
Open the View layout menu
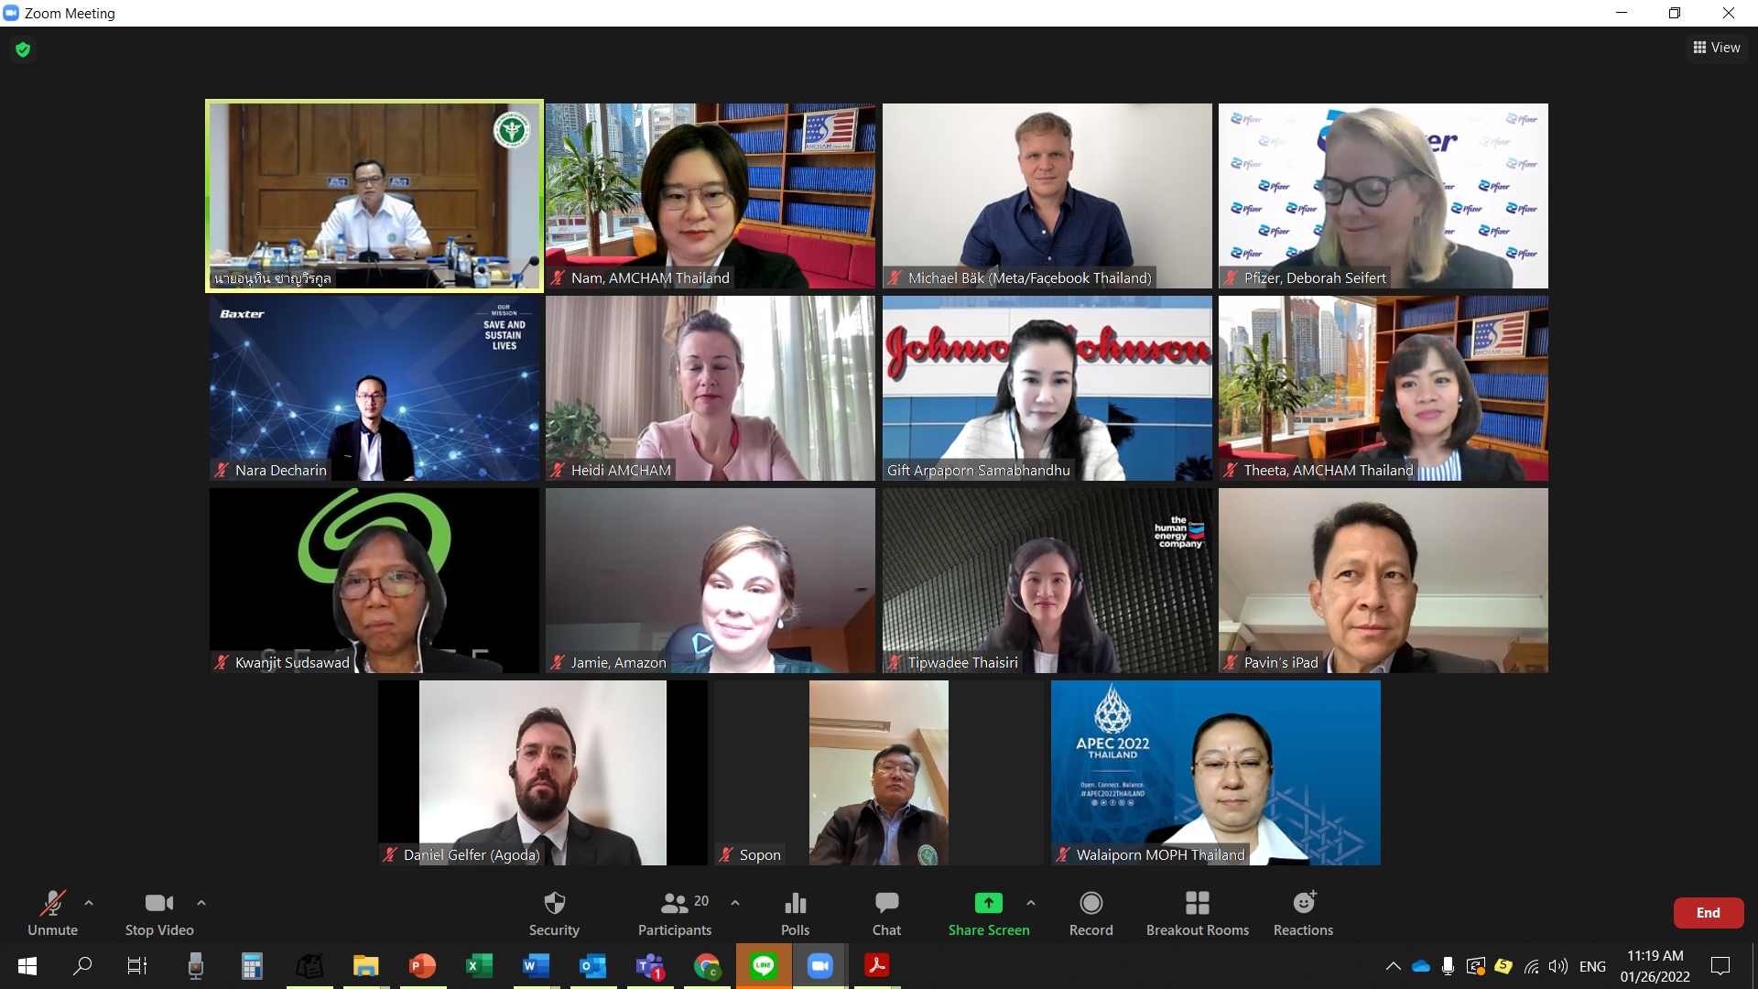coord(1717,48)
